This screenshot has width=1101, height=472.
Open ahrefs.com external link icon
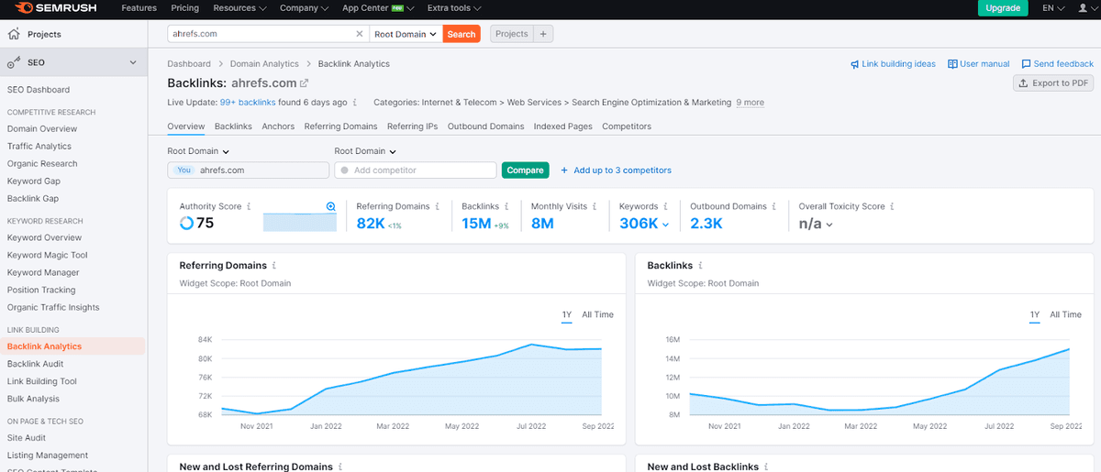[305, 83]
